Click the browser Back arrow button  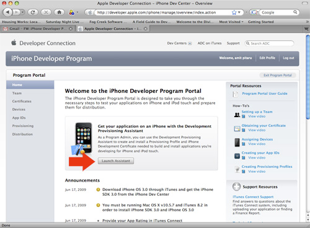point(7,12)
